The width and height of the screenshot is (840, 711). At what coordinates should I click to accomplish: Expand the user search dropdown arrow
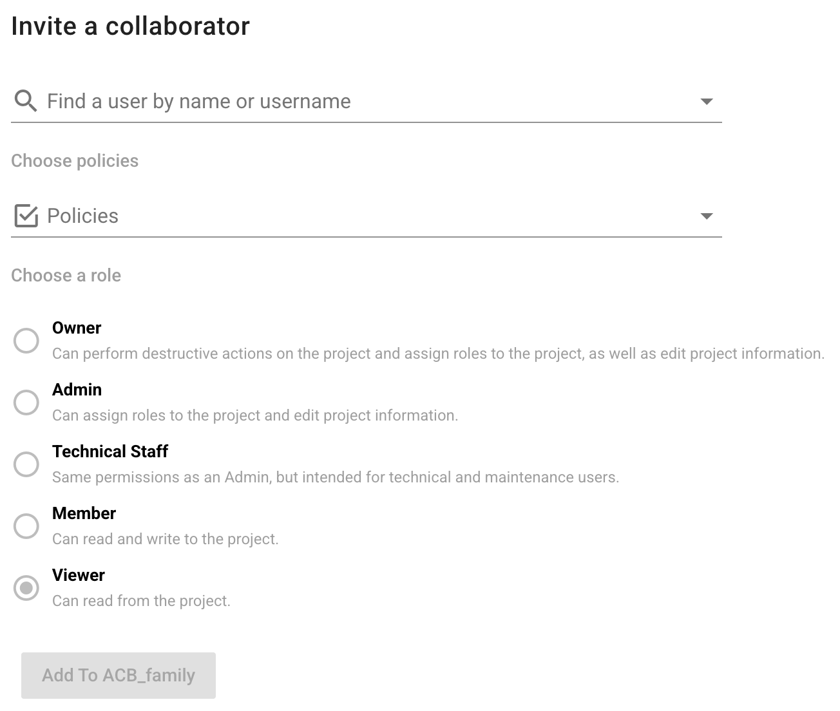coord(707,102)
